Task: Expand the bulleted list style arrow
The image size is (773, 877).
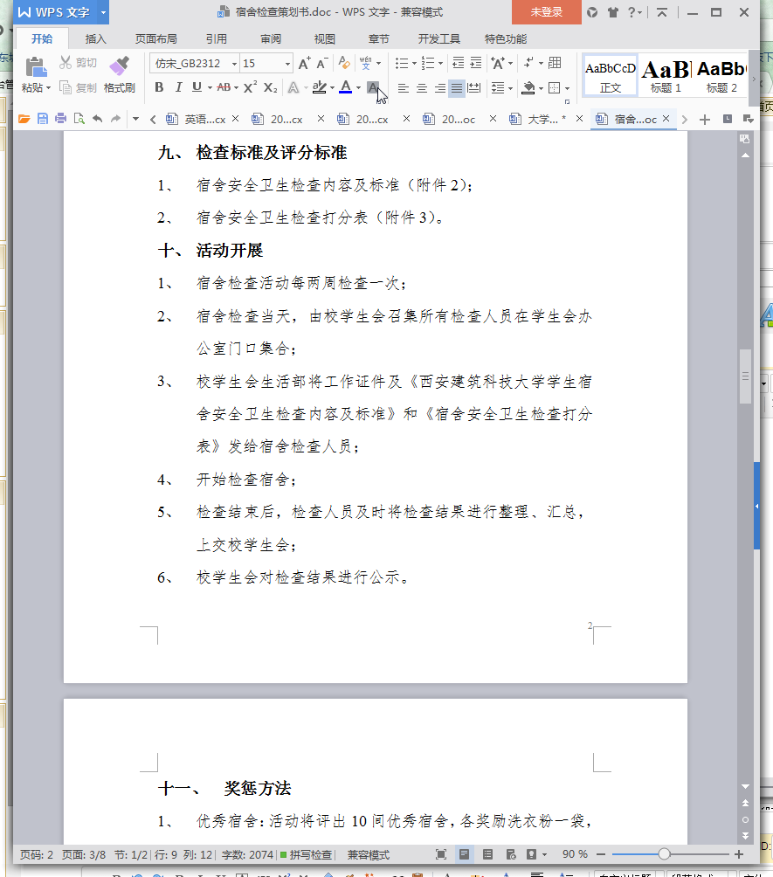Action: point(414,63)
